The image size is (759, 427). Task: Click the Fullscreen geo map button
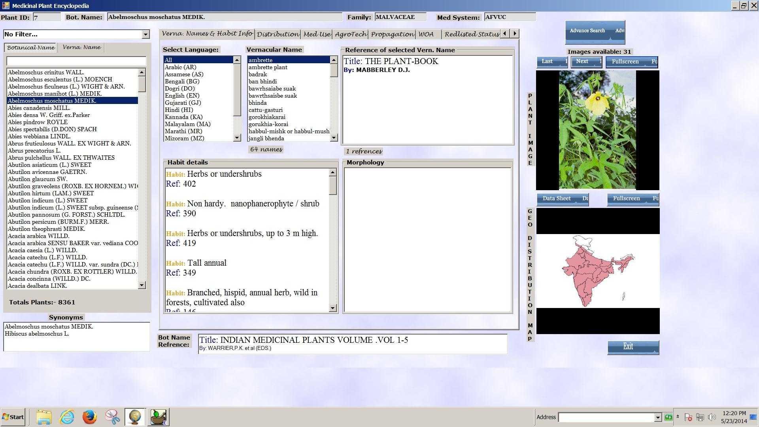tap(626, 198)
